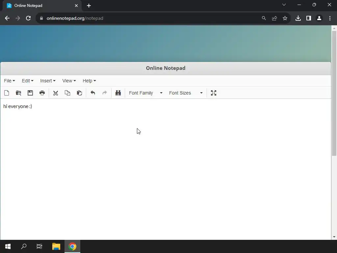Reload the page
Image resolution: width=337 pixels, height=253 pixels.
(28, 18)
